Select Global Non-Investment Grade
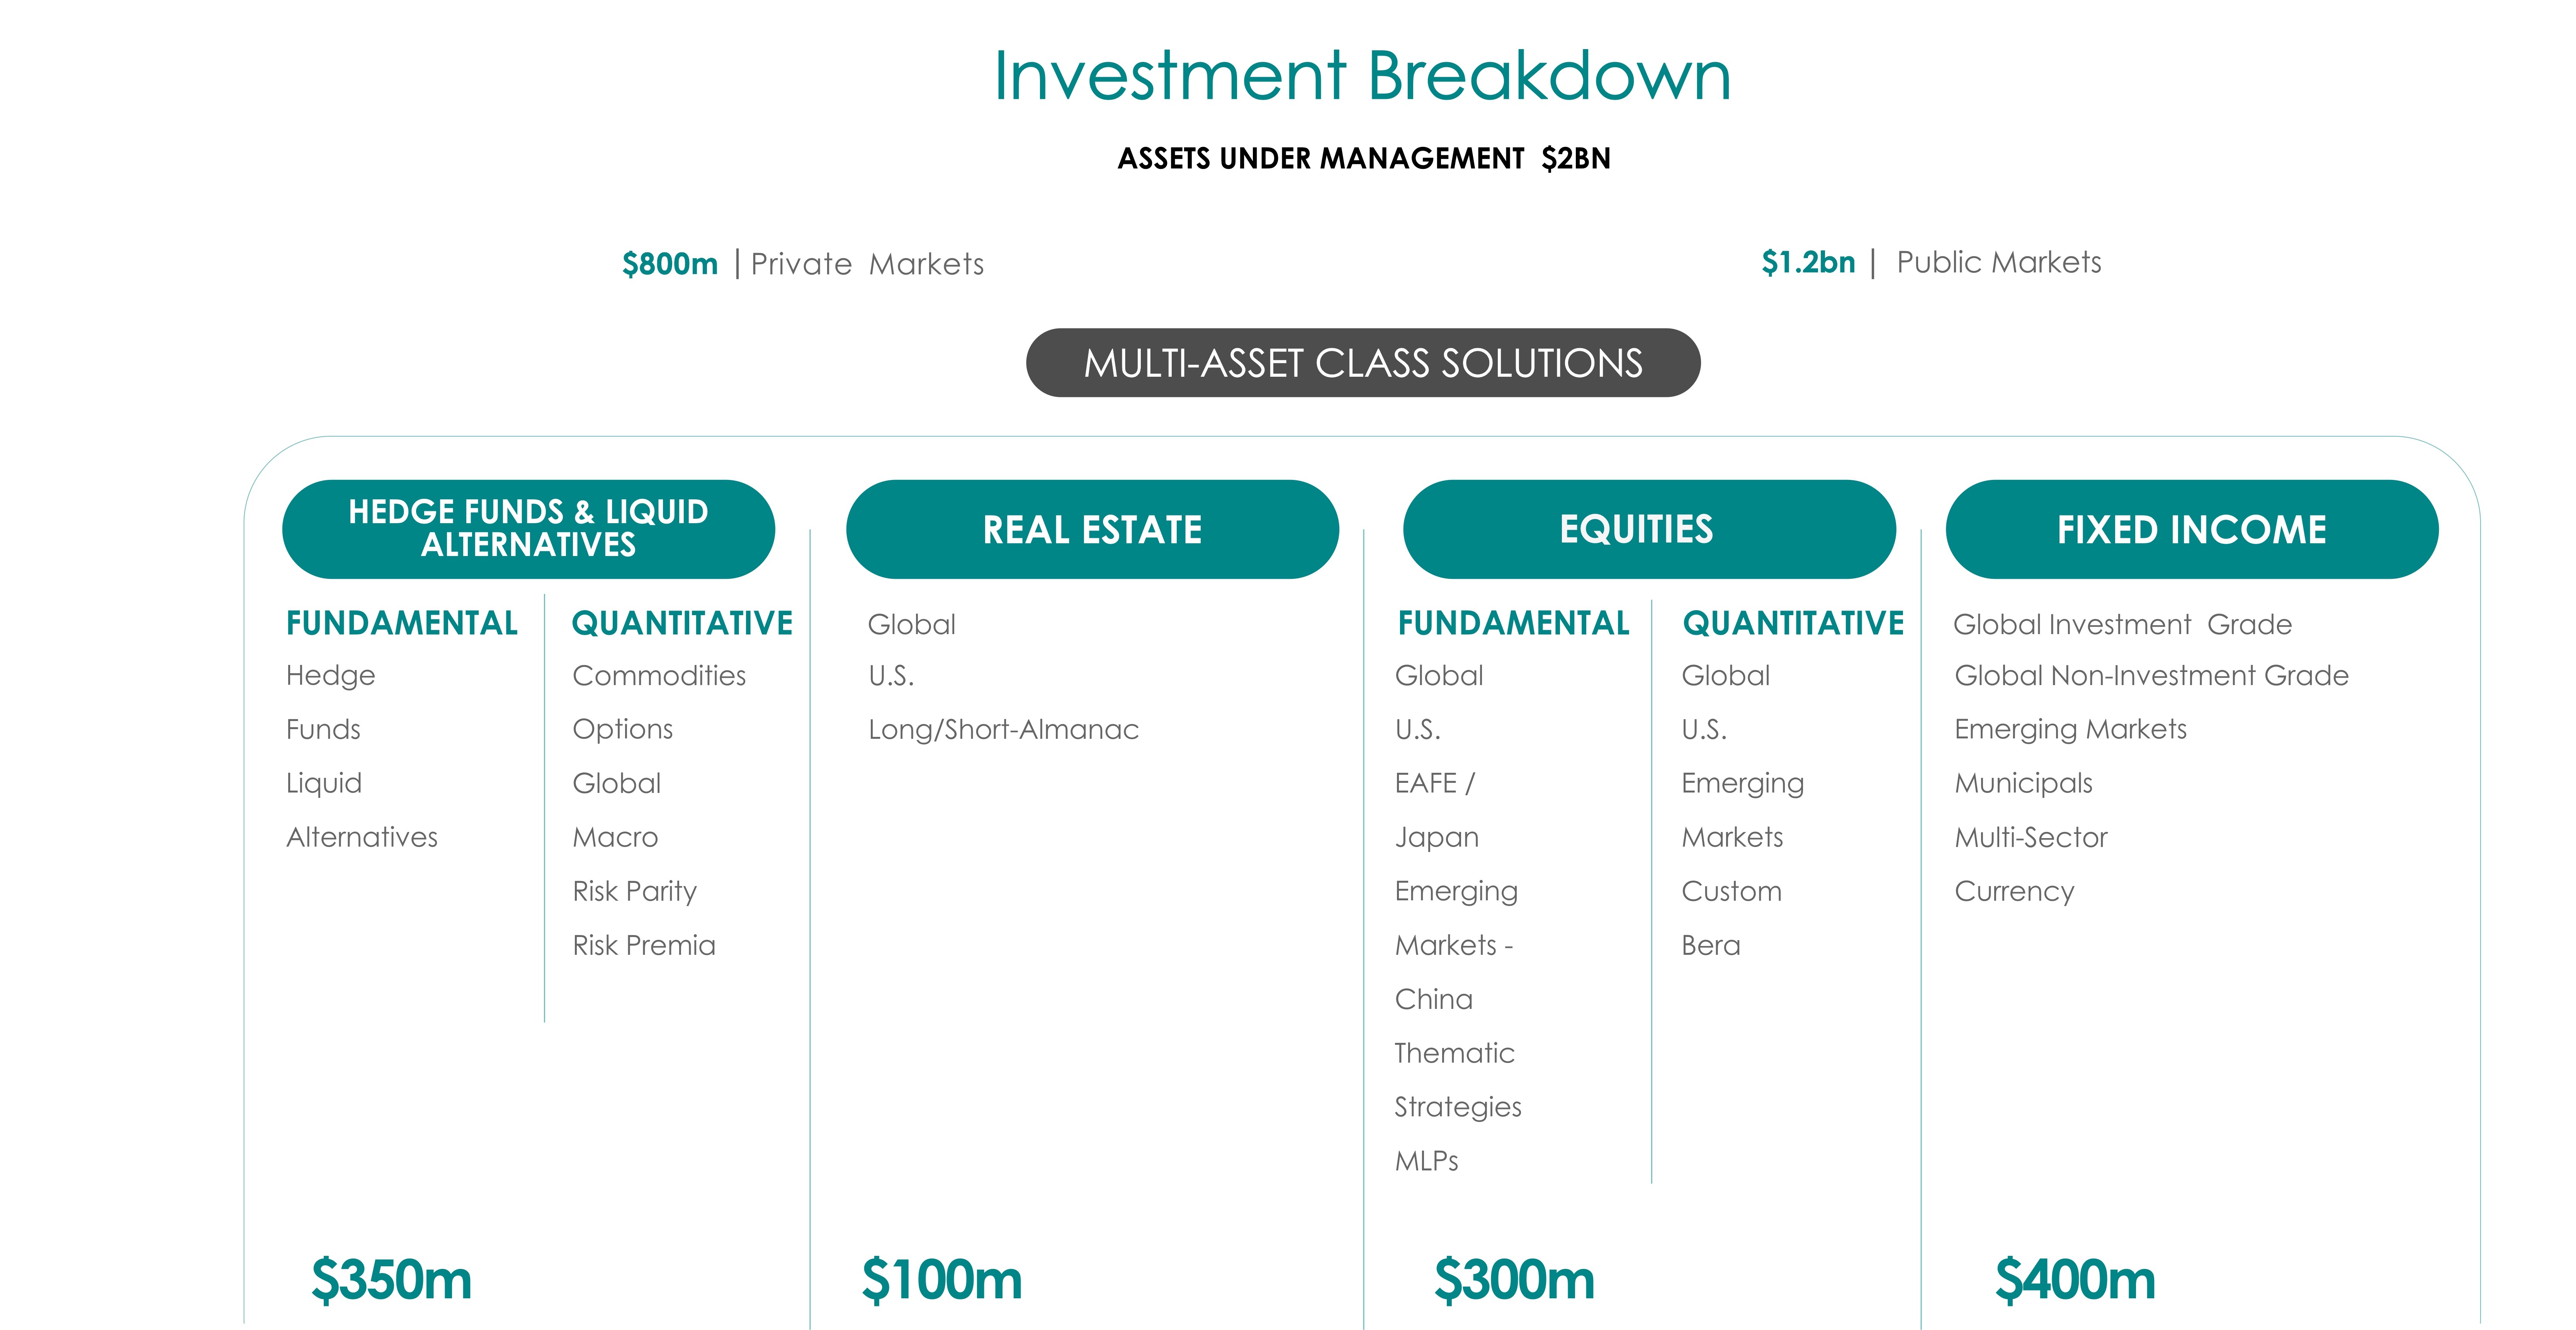 click(2151, 676)
